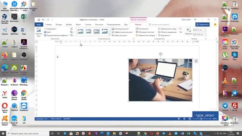Open the Google Chrome desktop icon
This screenshot has width=242, height=136.
(x=24, y=95)
